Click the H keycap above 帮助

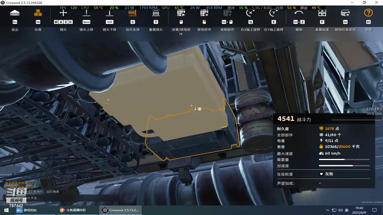pyautogui.click(x=368, y=22)
